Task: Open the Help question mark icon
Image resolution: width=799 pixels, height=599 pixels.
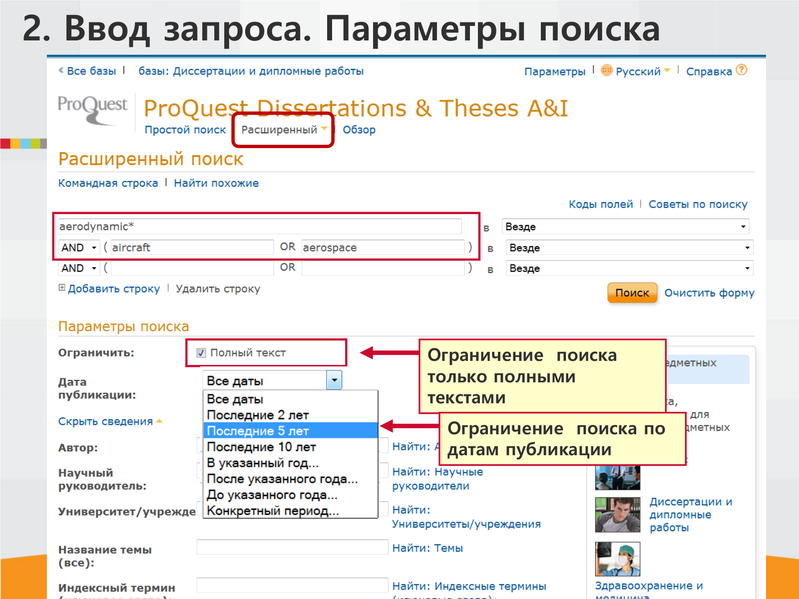Action: click(x=742, y=70)
